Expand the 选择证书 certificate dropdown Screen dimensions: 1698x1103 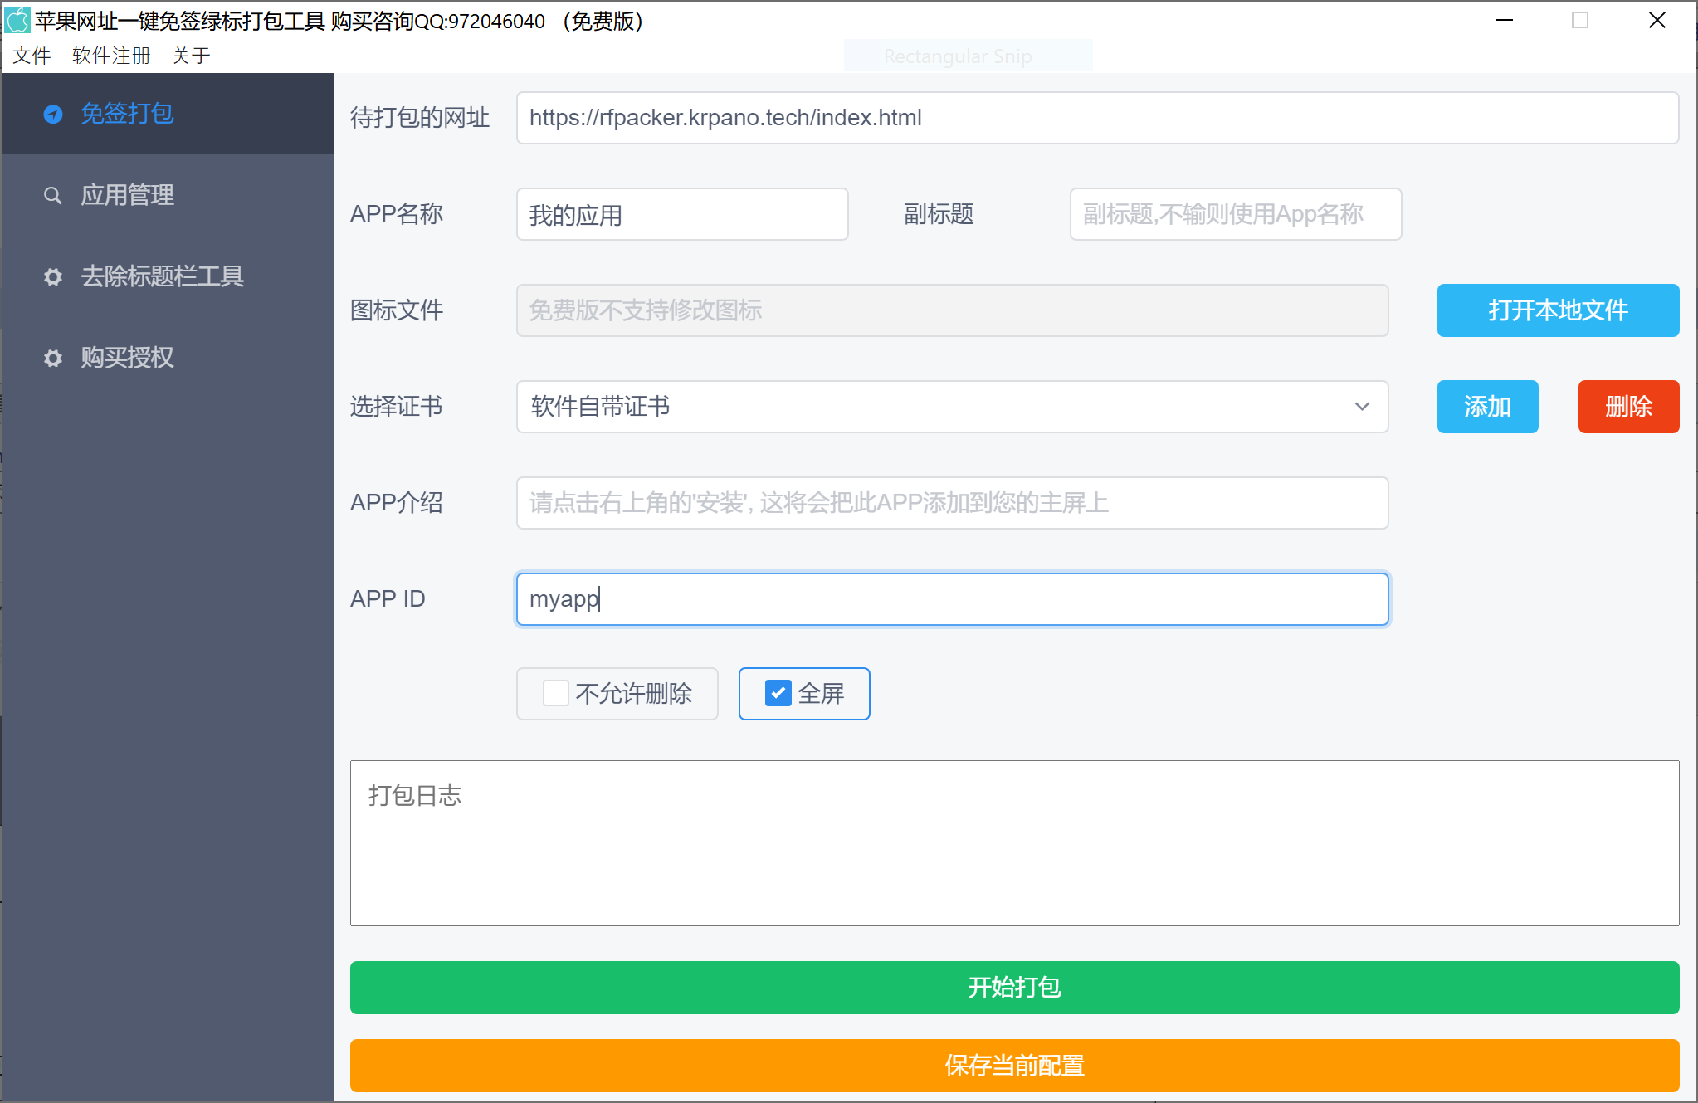1362,407
